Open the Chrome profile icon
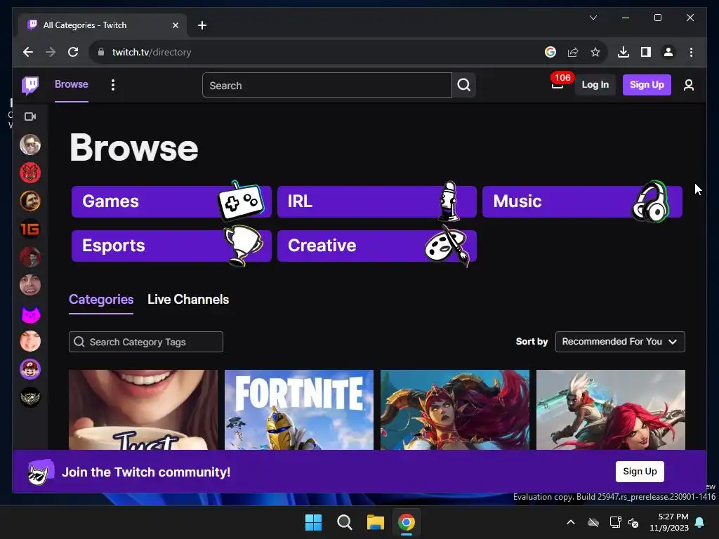Image resolution: width=719 pixels, height=539 pixels. tap(668, 52)
